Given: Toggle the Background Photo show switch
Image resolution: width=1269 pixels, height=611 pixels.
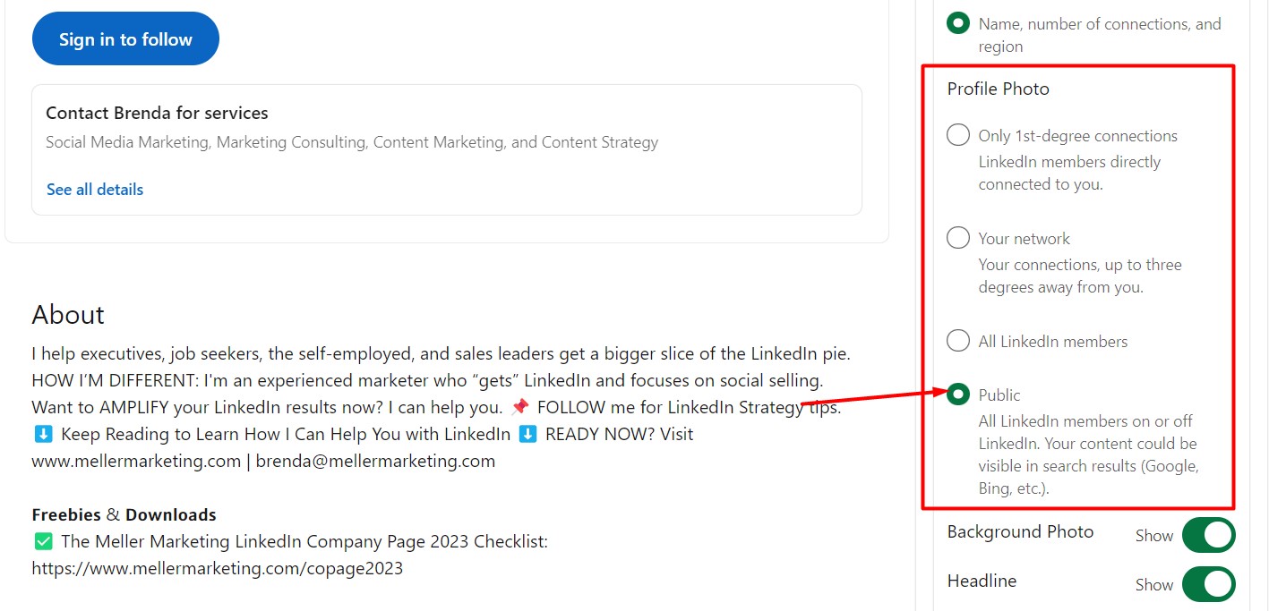Looking at the screenshot, I should [x=1208, y=535].
